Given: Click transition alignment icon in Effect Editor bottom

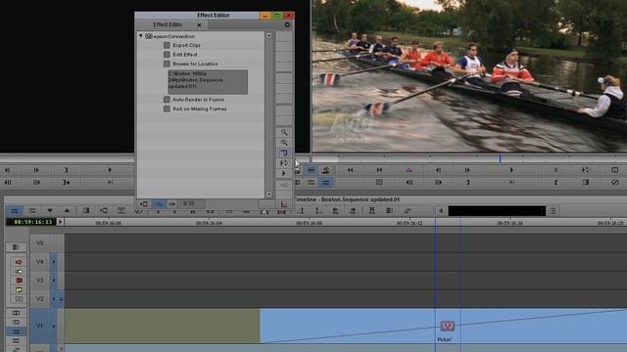Looking at the screenshot, I should click(172, 204).
